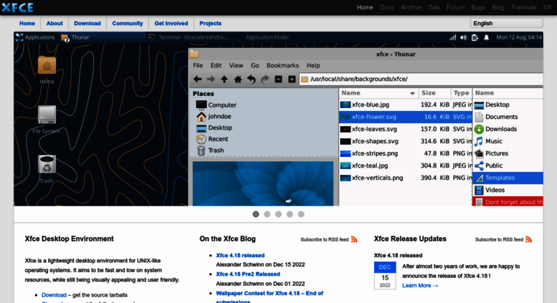557x303 pixels.
Task: Select Trash in Places sidebar
Action: pyautogui.click(x=210, y=150)
